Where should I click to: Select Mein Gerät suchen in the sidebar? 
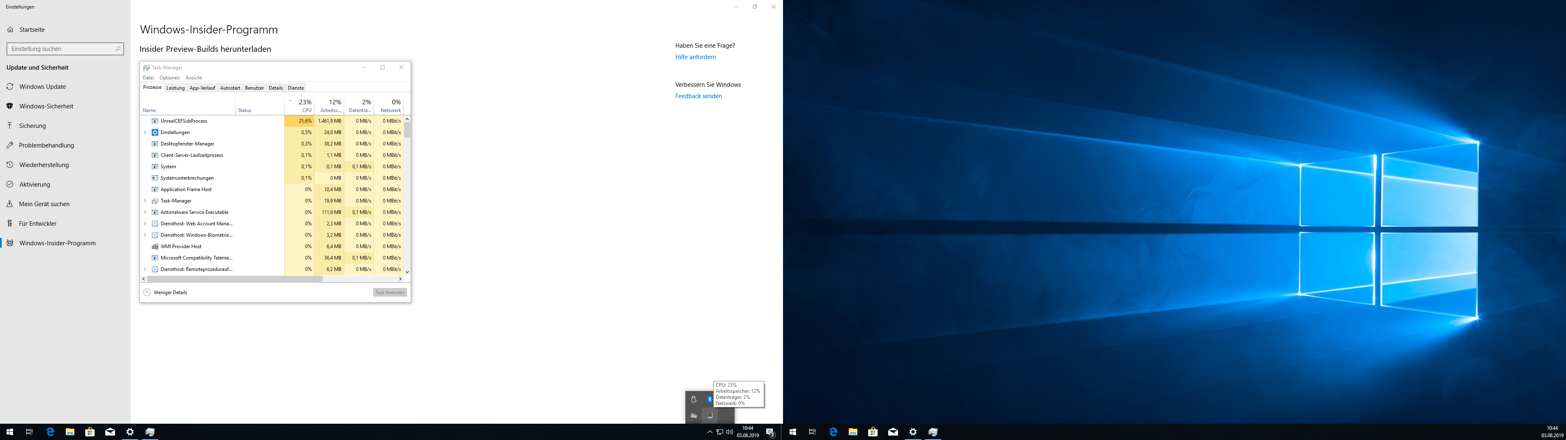pos(65,204)
